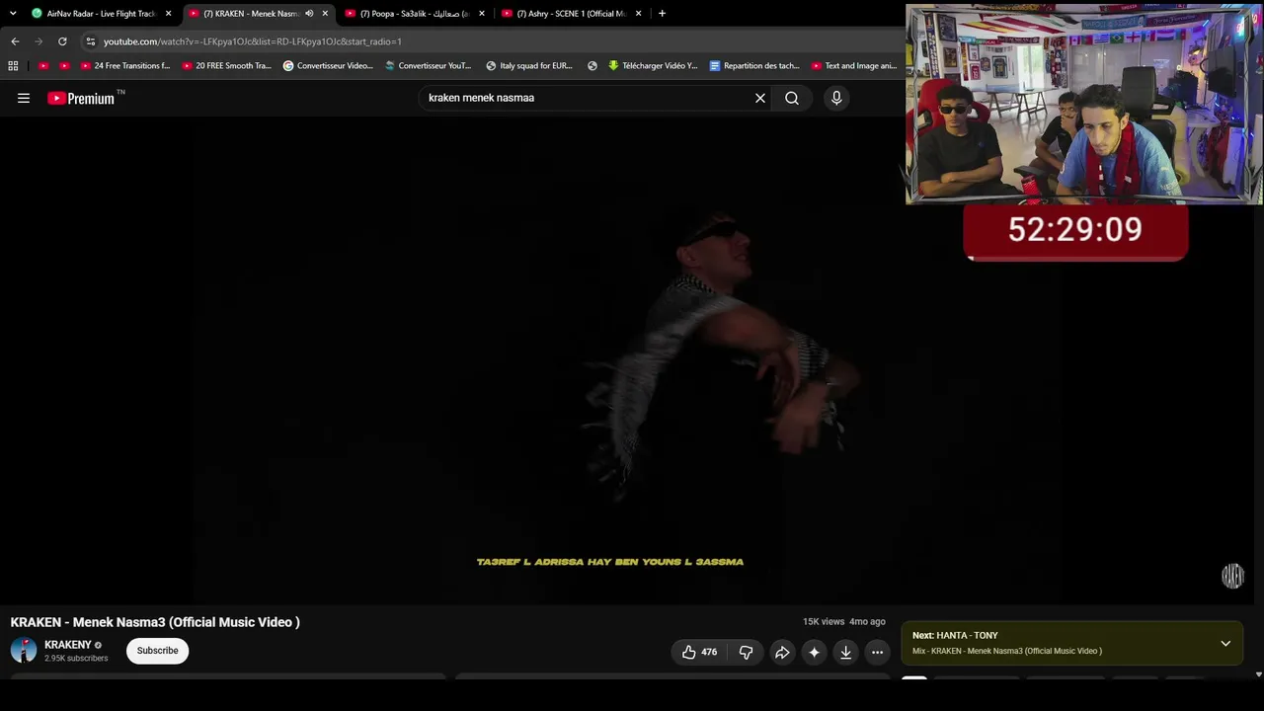Click the 52:29:09 countdown timer overlay
Viewport: 1264px width, 711px height.
click(1075, 231)
